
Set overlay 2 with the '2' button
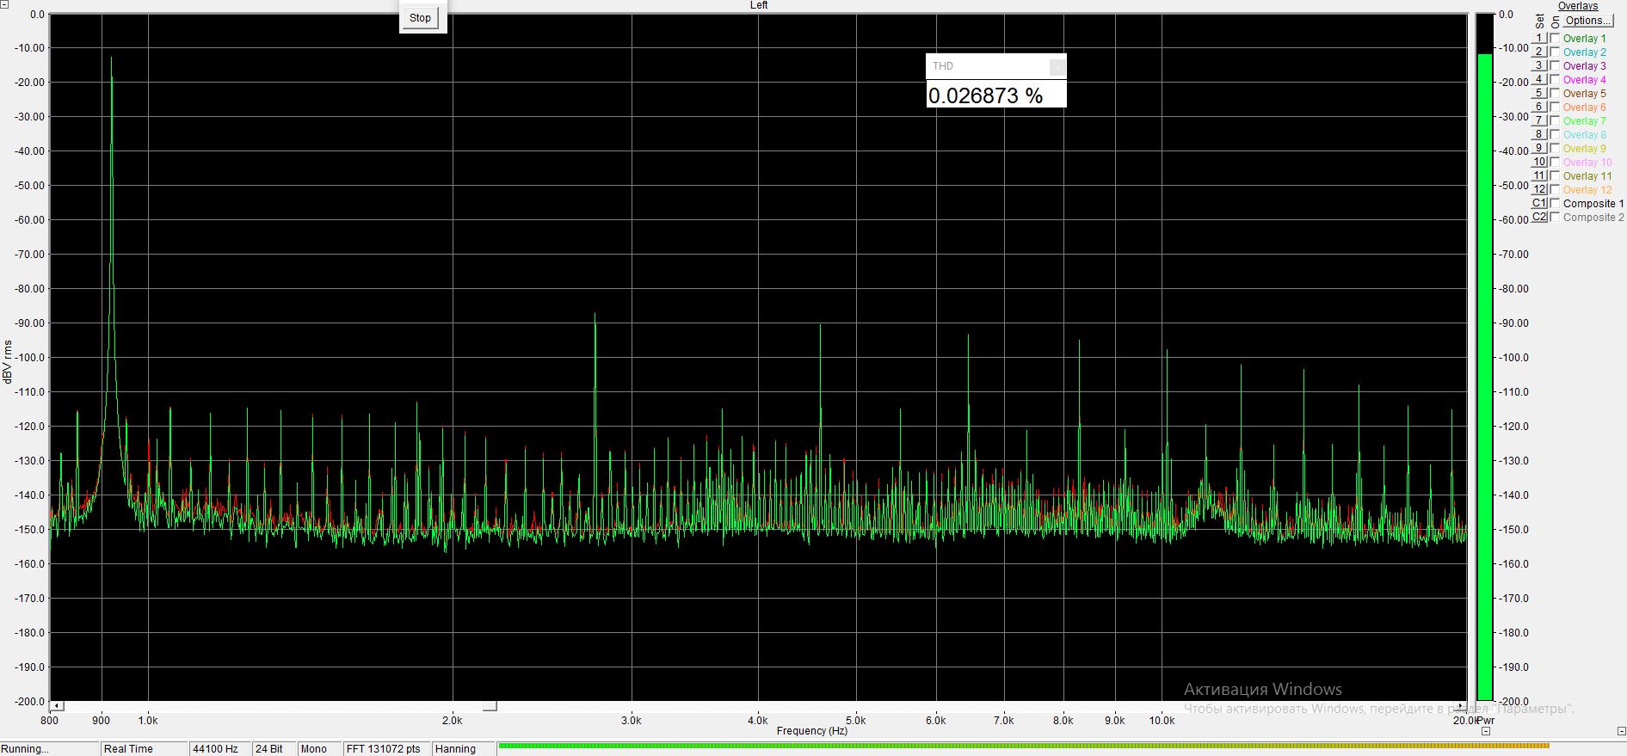pyautogui.click(x=1539, y=52)
